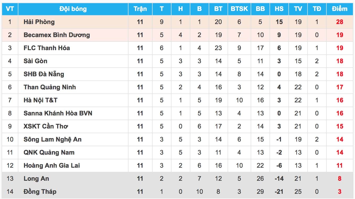Open the Becamex Bình Dương team link

(x=57, y=35)
